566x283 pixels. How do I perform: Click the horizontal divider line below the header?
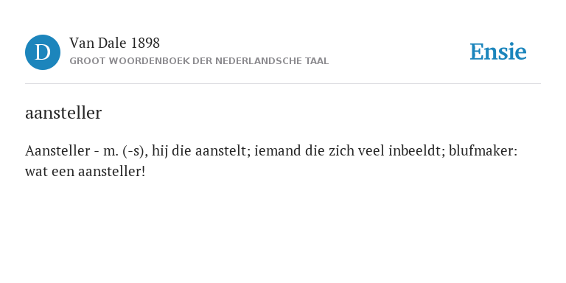283,84
